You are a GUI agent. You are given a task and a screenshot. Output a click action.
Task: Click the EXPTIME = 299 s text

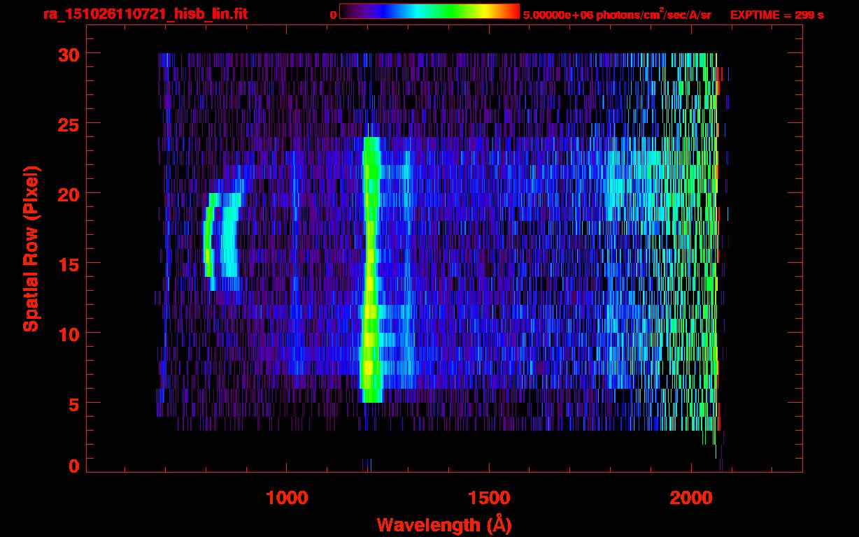click(776, 15)
